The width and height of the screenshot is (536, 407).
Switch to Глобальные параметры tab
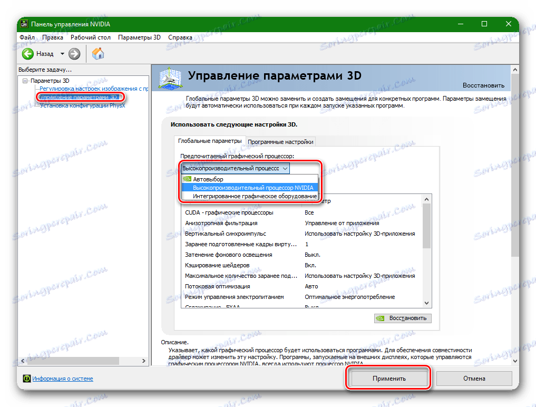click(210, 141)
